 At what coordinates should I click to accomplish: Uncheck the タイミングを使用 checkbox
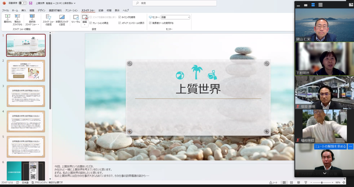coord(119,17)
